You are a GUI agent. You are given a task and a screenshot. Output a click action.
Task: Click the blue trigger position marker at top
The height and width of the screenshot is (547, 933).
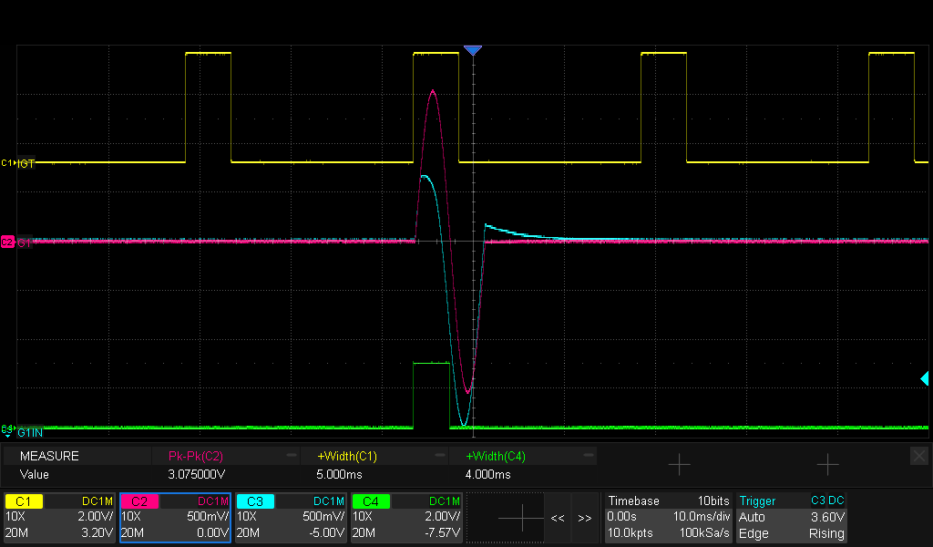click(472, 51)
